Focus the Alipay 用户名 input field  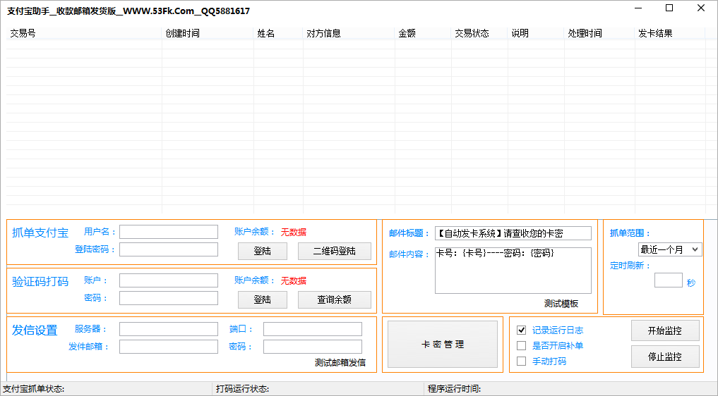point(169,232)
